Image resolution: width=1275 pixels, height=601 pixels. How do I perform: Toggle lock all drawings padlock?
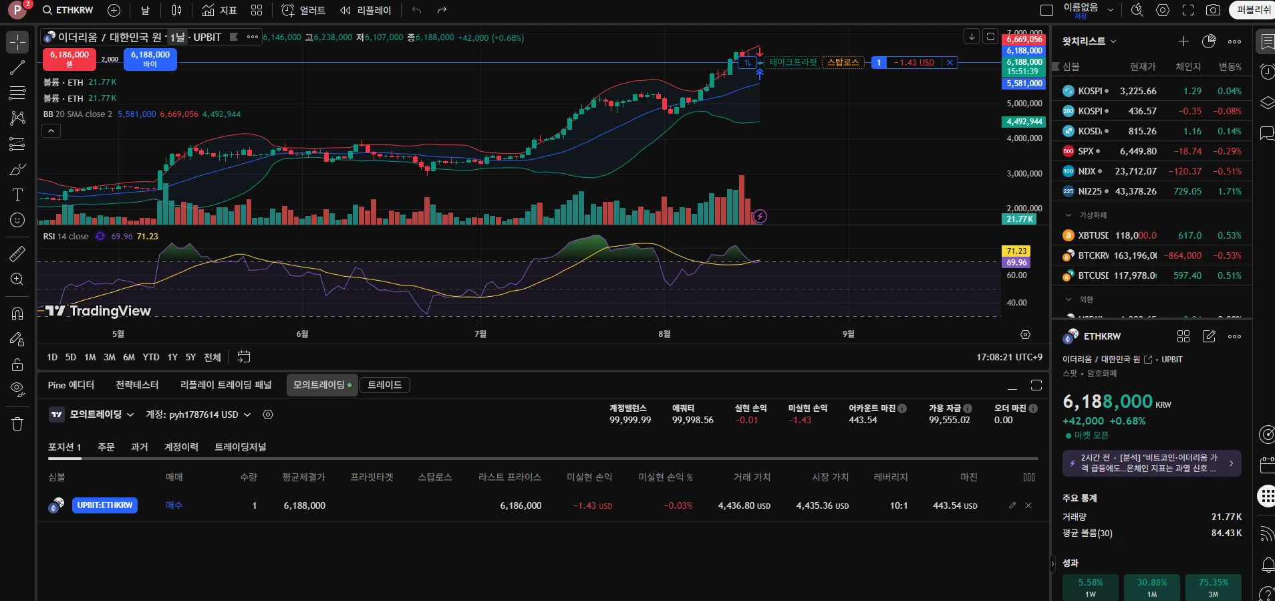tap(17, 364)
